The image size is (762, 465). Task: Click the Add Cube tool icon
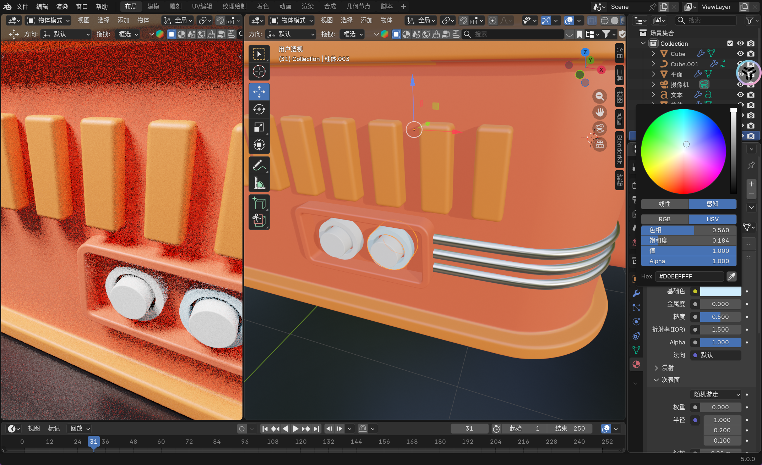click(259, 204)
